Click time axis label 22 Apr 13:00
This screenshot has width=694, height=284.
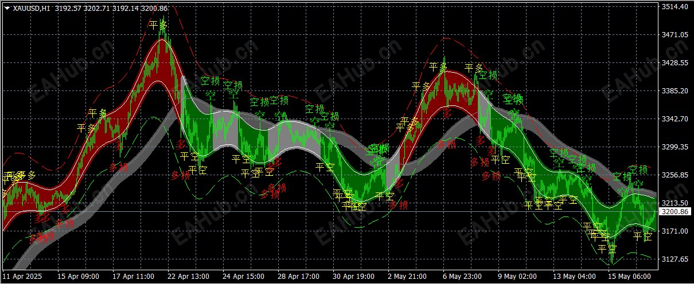(189, 277)
